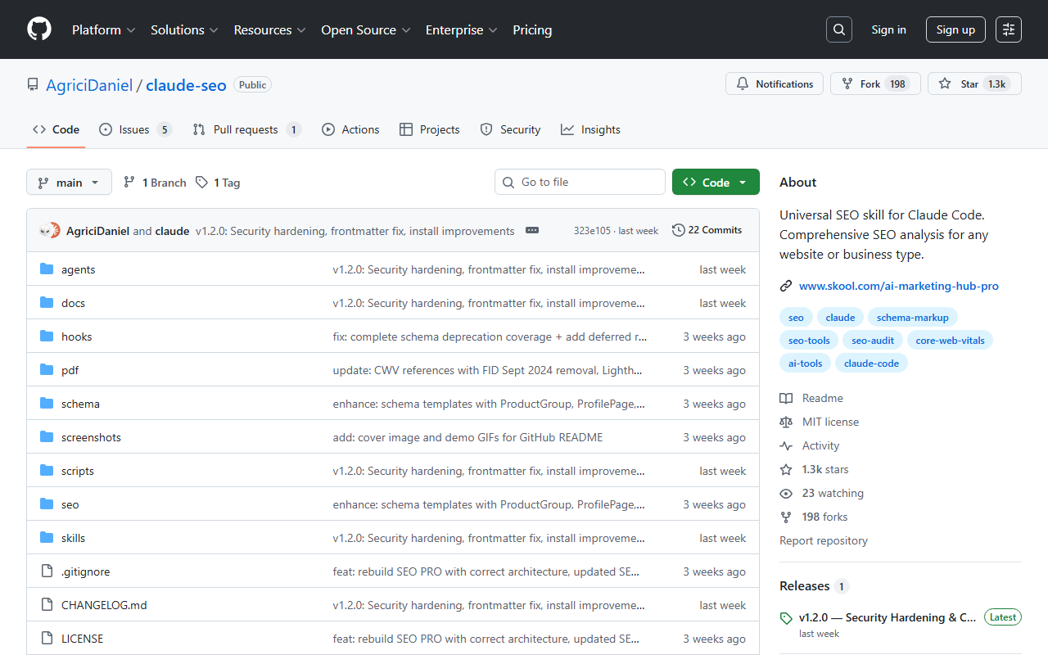
Task: Switch to the Pull requests tab
Action: click(x=246, y=129)
